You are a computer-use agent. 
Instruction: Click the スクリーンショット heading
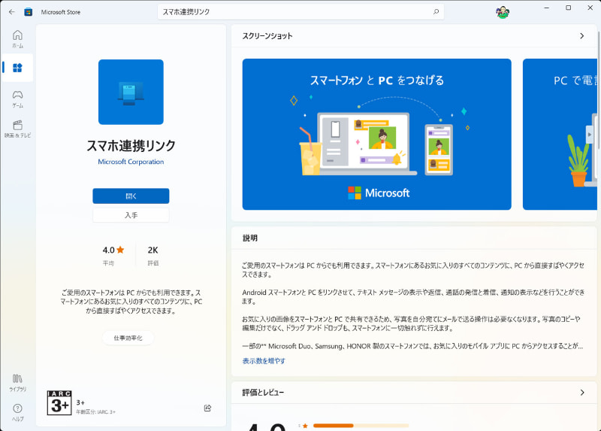coord(267,35)
